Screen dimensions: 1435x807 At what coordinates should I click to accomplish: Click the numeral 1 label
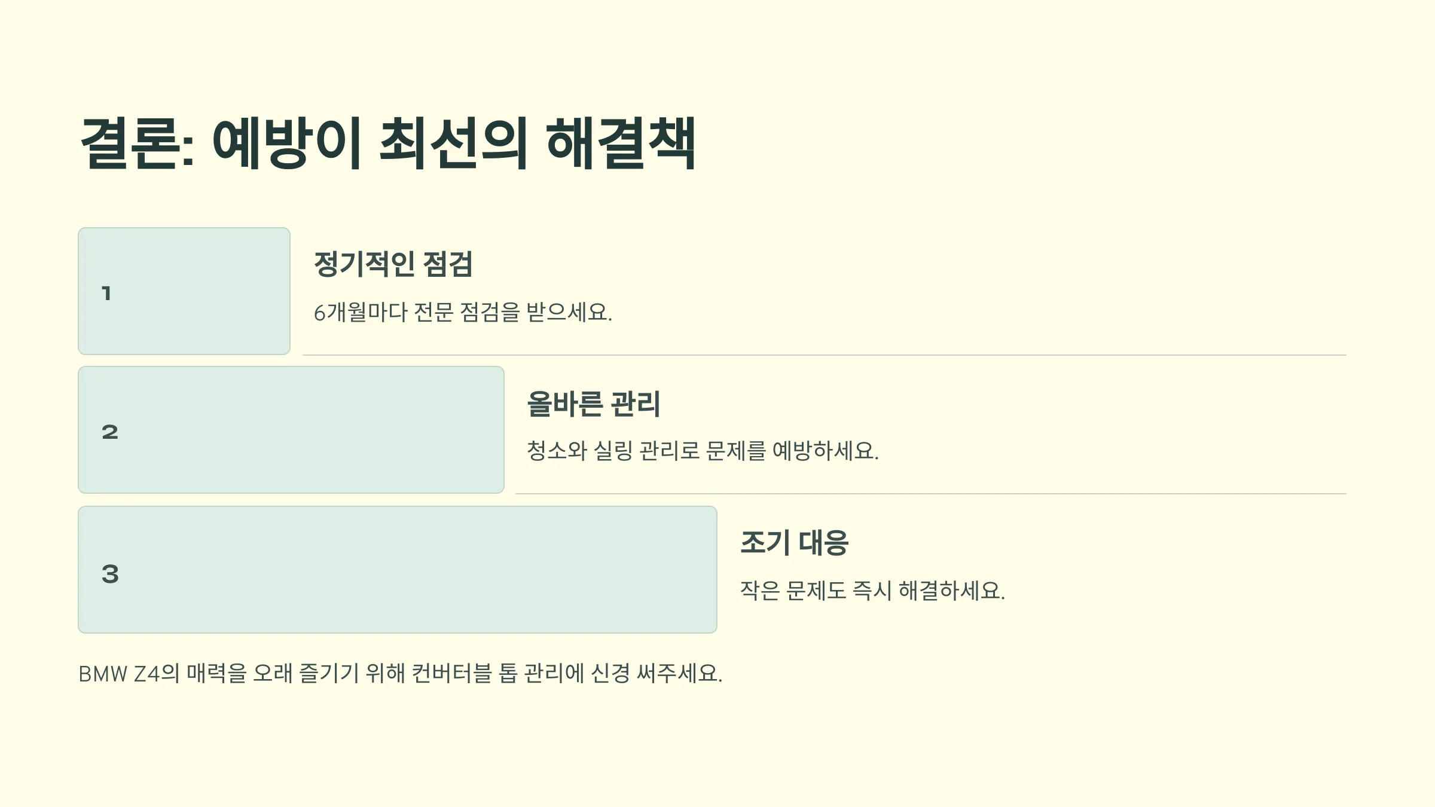pos(106,294)
